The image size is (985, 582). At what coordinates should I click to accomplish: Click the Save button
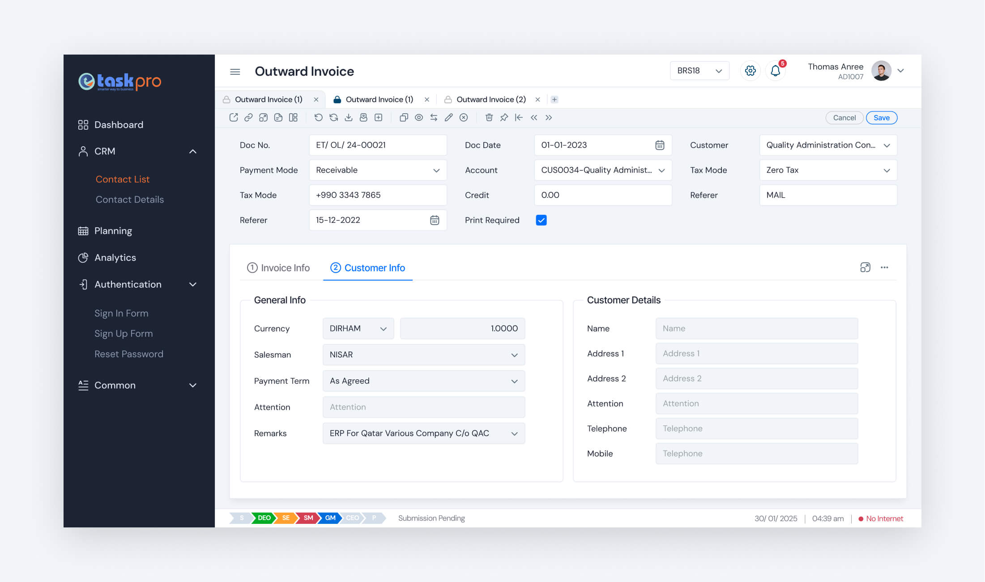coord(881,118)
